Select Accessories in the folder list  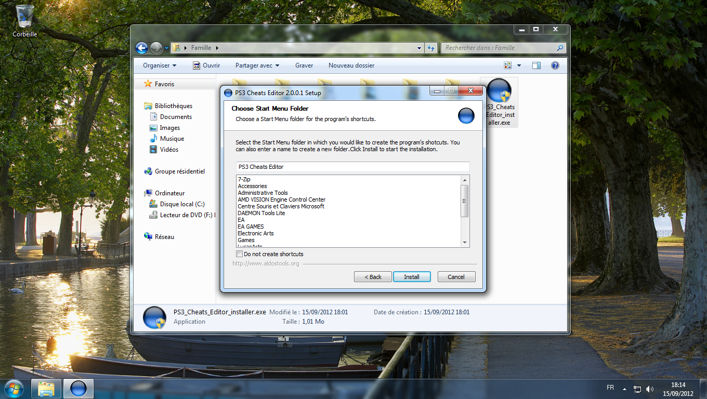click(252, 186)
